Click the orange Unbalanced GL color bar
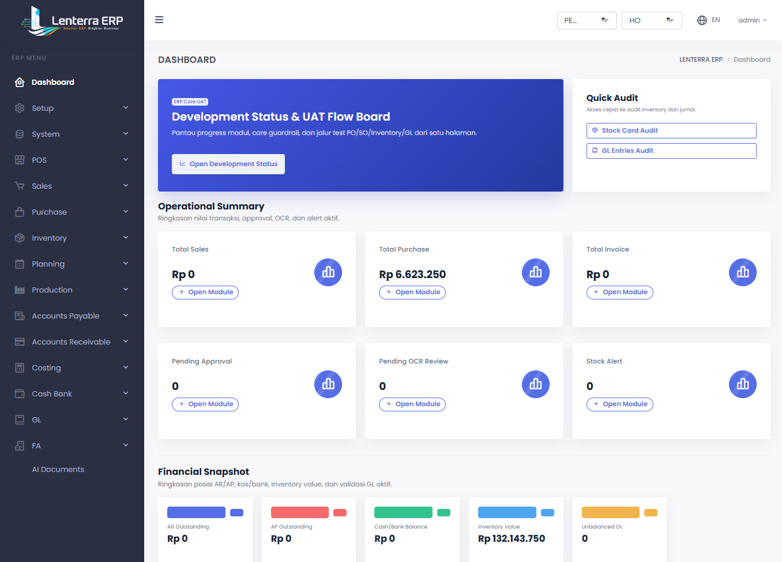Screen dimensions: 782x562 [611, 512]
